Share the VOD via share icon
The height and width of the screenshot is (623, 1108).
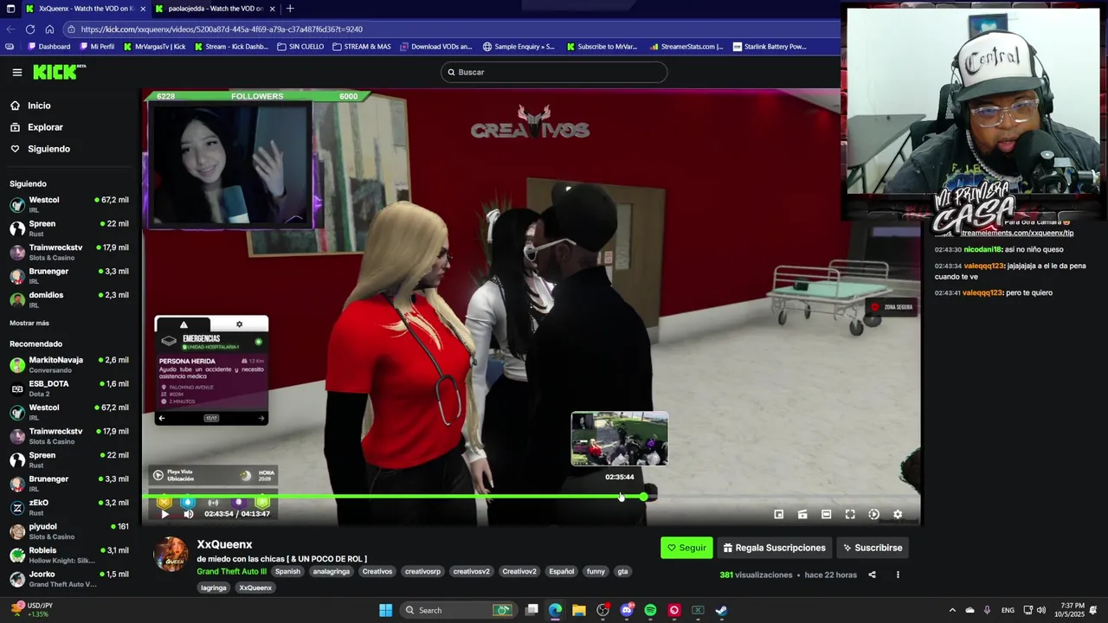click(872, 575)
